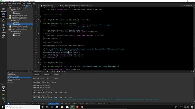Click the Windows taskbar search box
This screenshot has width=195, height=109.
click(22, 107)
